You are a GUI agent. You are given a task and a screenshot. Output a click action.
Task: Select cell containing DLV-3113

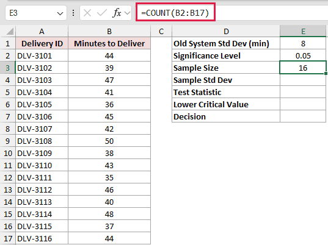coord(42,202)
